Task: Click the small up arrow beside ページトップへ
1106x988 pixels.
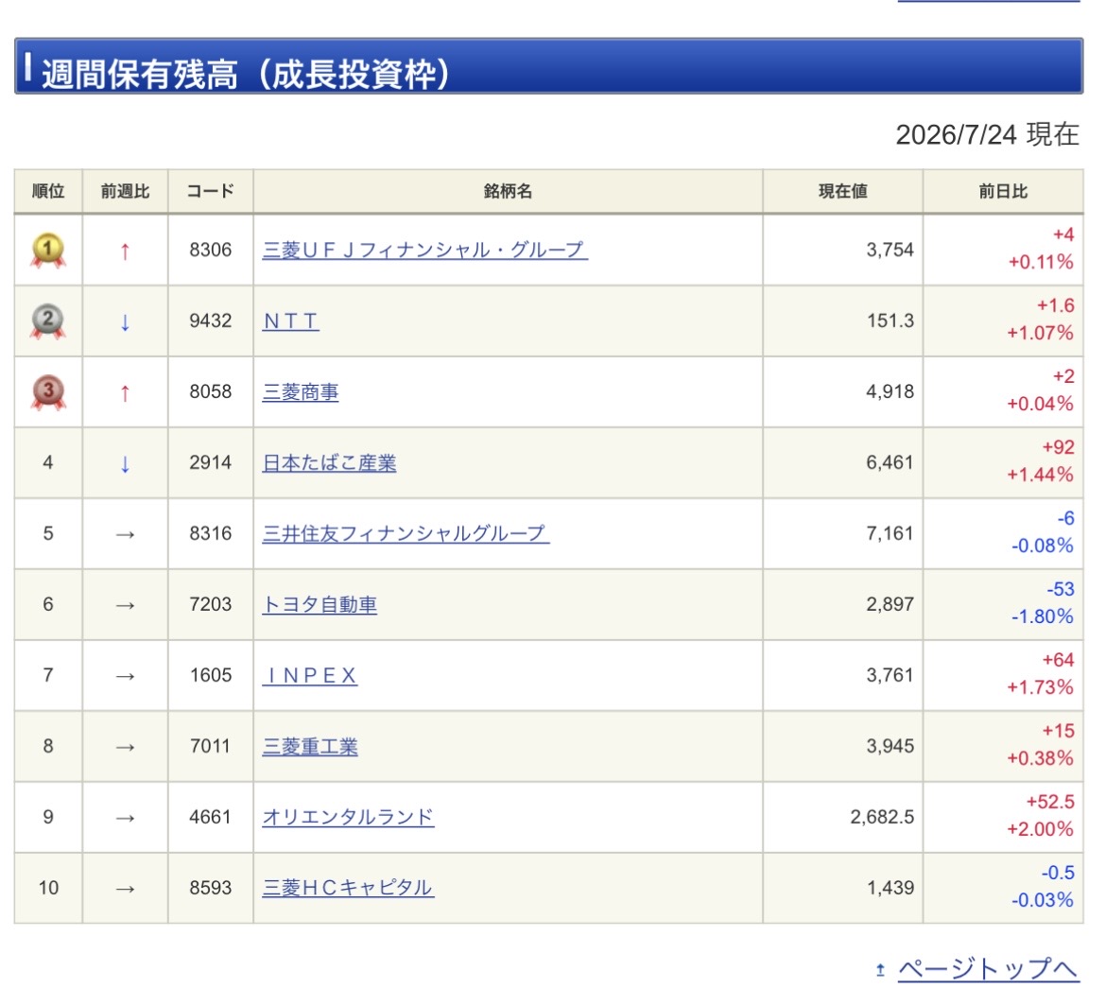Action: pyautogui.click(x=880, y=970)
